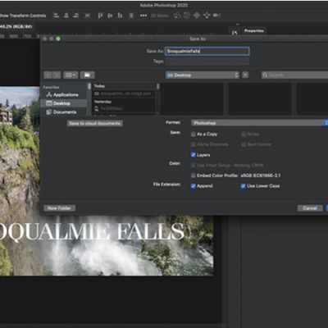The image size is (328, 328).
Task: Open the view mode switcher dropdown
Action: [71, 75]
